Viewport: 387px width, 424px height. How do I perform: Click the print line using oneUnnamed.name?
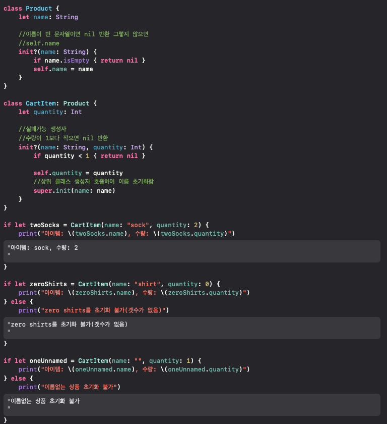pos(134,369)
